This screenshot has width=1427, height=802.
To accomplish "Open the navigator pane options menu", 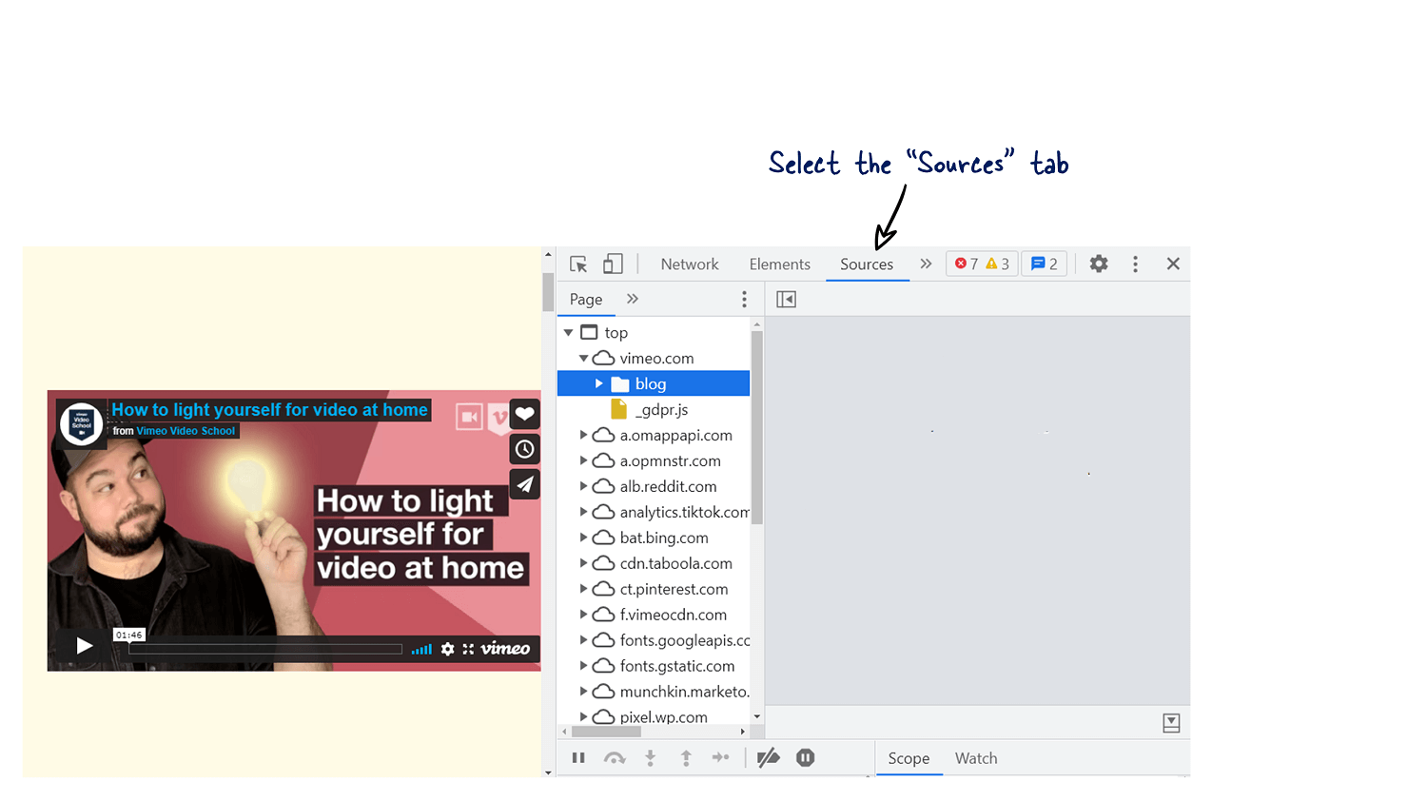I will tap(744, 300).
